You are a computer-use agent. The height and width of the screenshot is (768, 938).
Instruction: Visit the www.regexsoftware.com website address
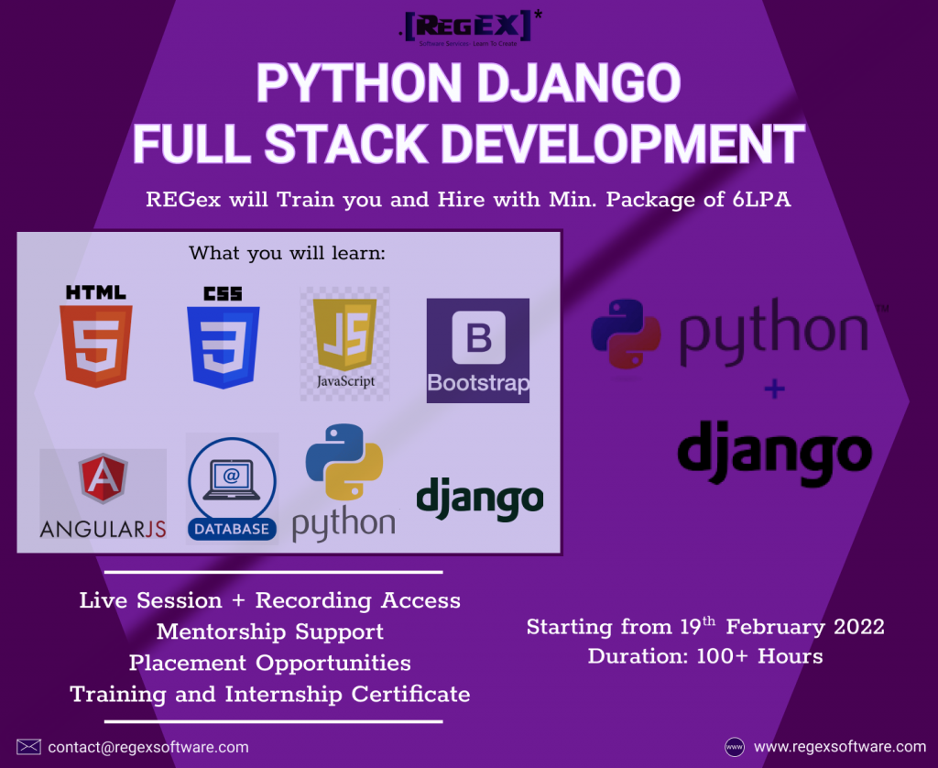840,746
